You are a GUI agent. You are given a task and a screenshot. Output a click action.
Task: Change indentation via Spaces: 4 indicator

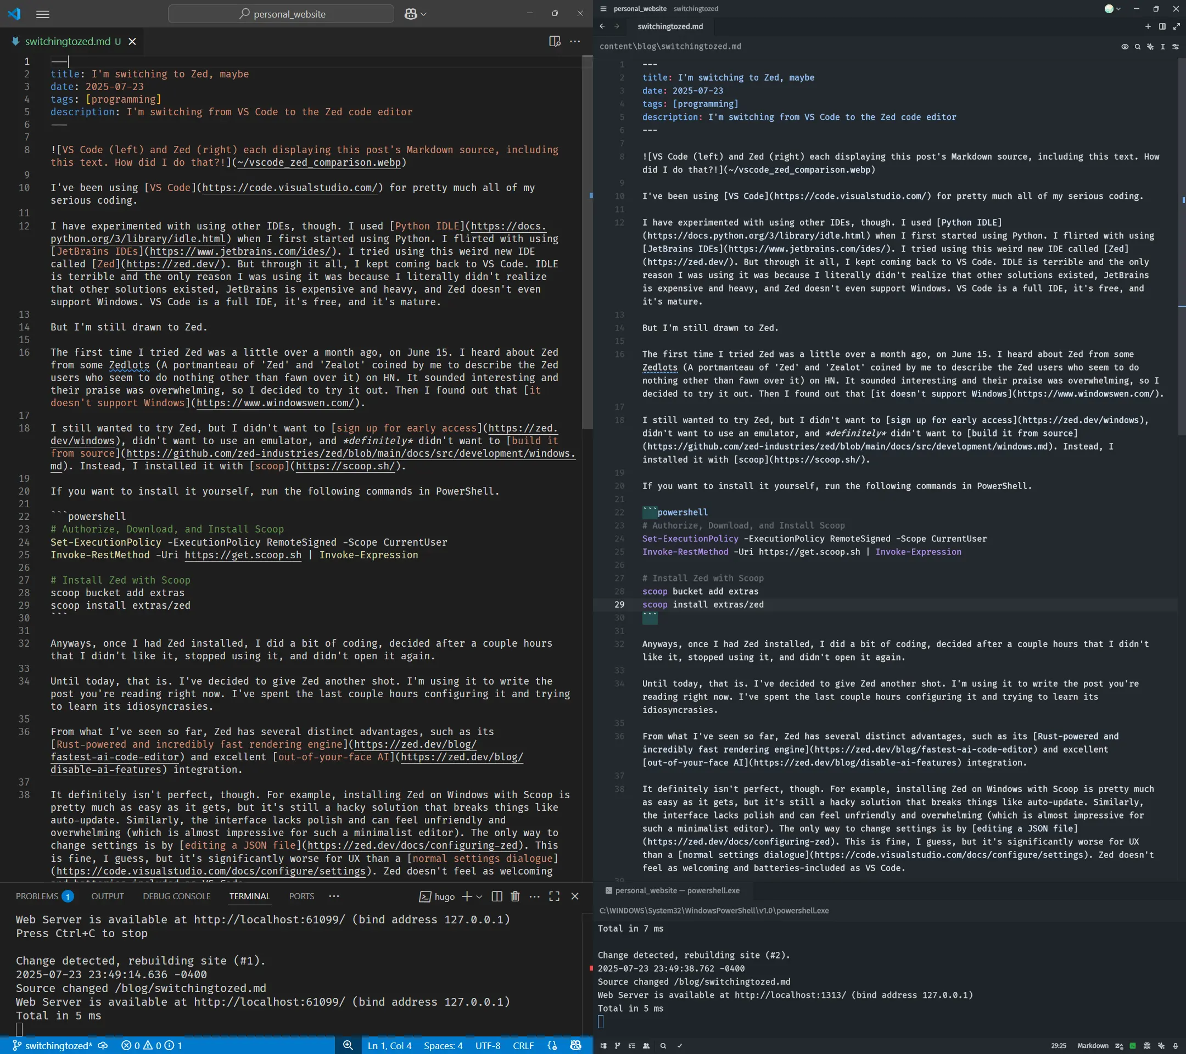coord(443,1045)
